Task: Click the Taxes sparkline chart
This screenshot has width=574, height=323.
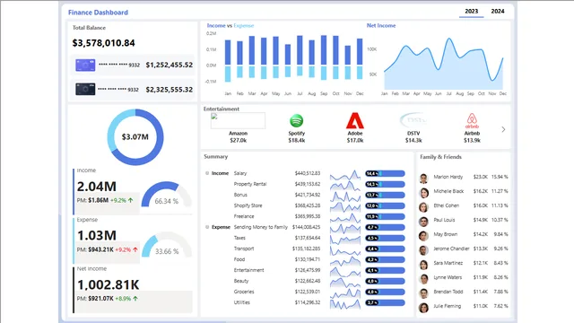Action: click(x=345, y=239)
